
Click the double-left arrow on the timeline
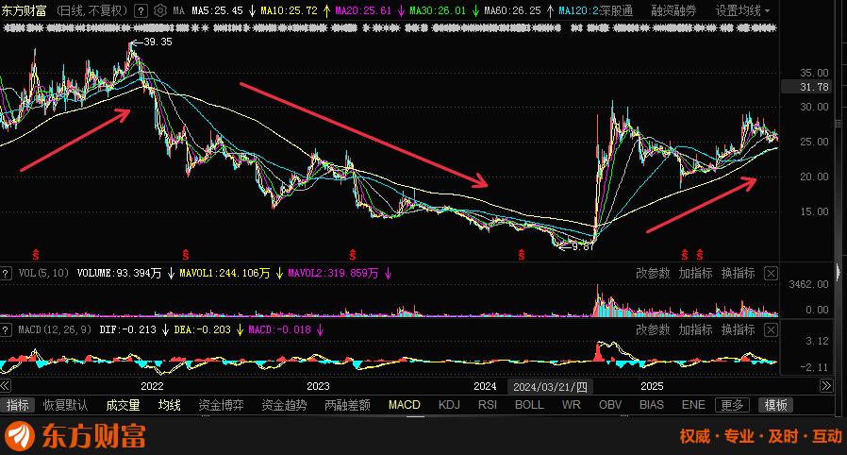coord(6,386)
